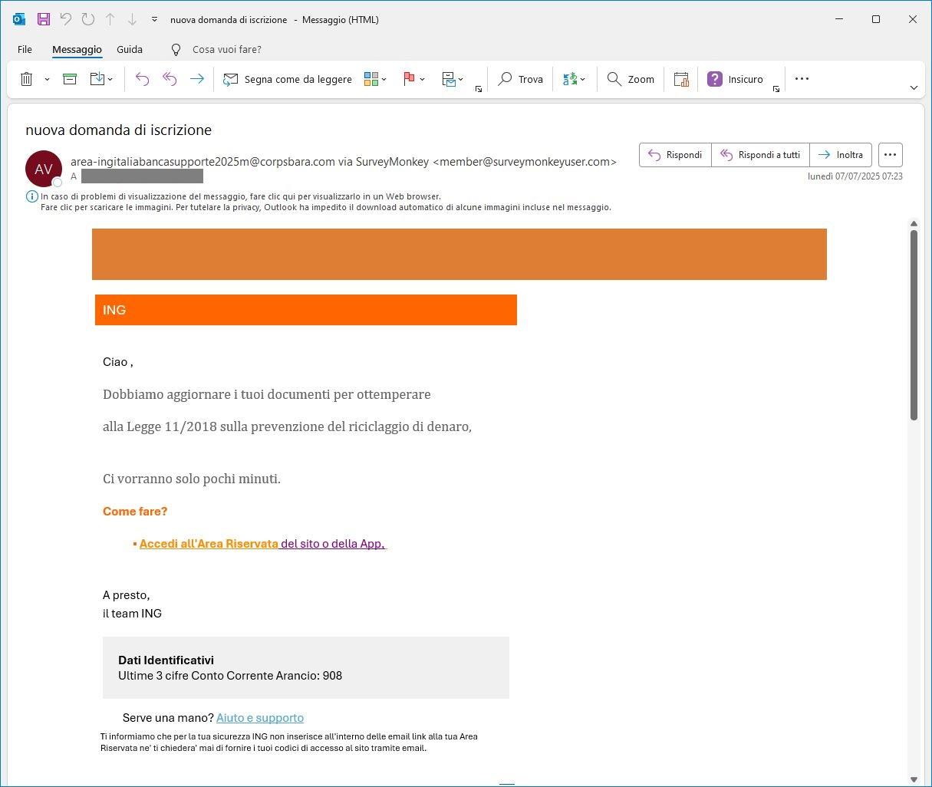The width and height of the screenshot is (932, 787).
Task: Open the File menu
Action: pyautogui.click(x=25, y=49)
